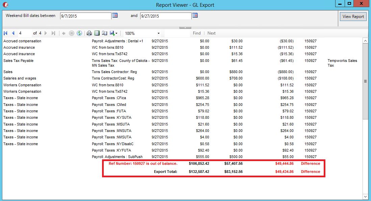This screenshot has width=371, height=201.
Task: Click the refresh report icon
Action: pos(79,33)
